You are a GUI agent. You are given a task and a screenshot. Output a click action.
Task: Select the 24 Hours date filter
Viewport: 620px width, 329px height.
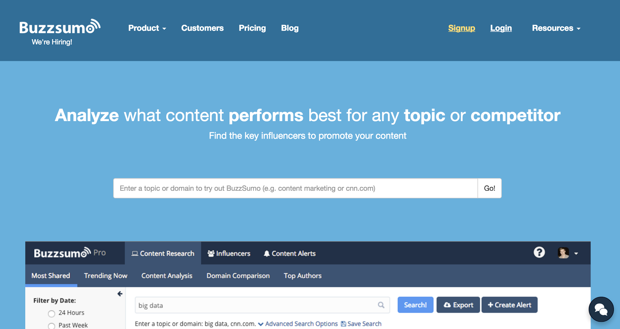pos(52,314)
